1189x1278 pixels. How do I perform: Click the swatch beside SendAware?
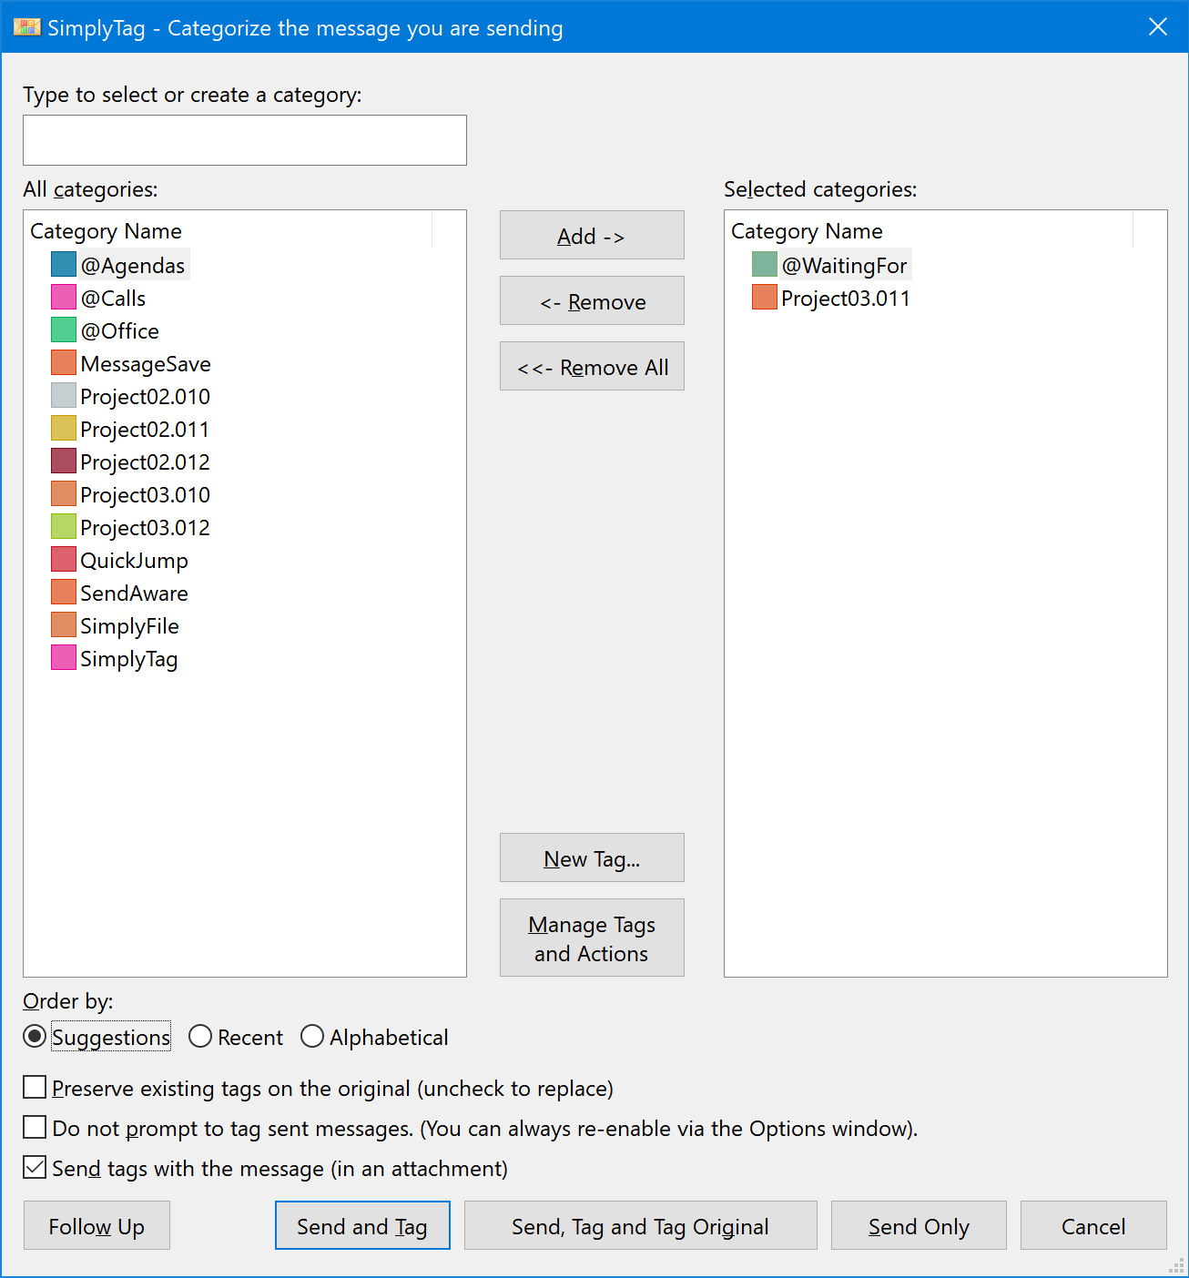click(x=64, y=593)
